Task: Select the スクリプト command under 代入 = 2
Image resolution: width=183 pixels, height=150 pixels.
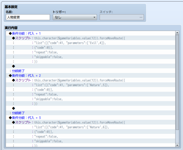Action: pyautogui.click(x=91, y=80)
